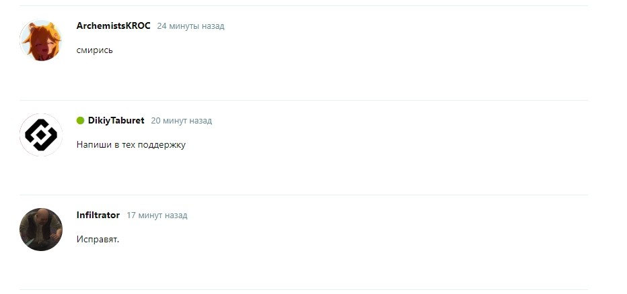Click the number 24 in the first timestamp
The width and height of the screenshot is (627, 294).
[162, 26]
